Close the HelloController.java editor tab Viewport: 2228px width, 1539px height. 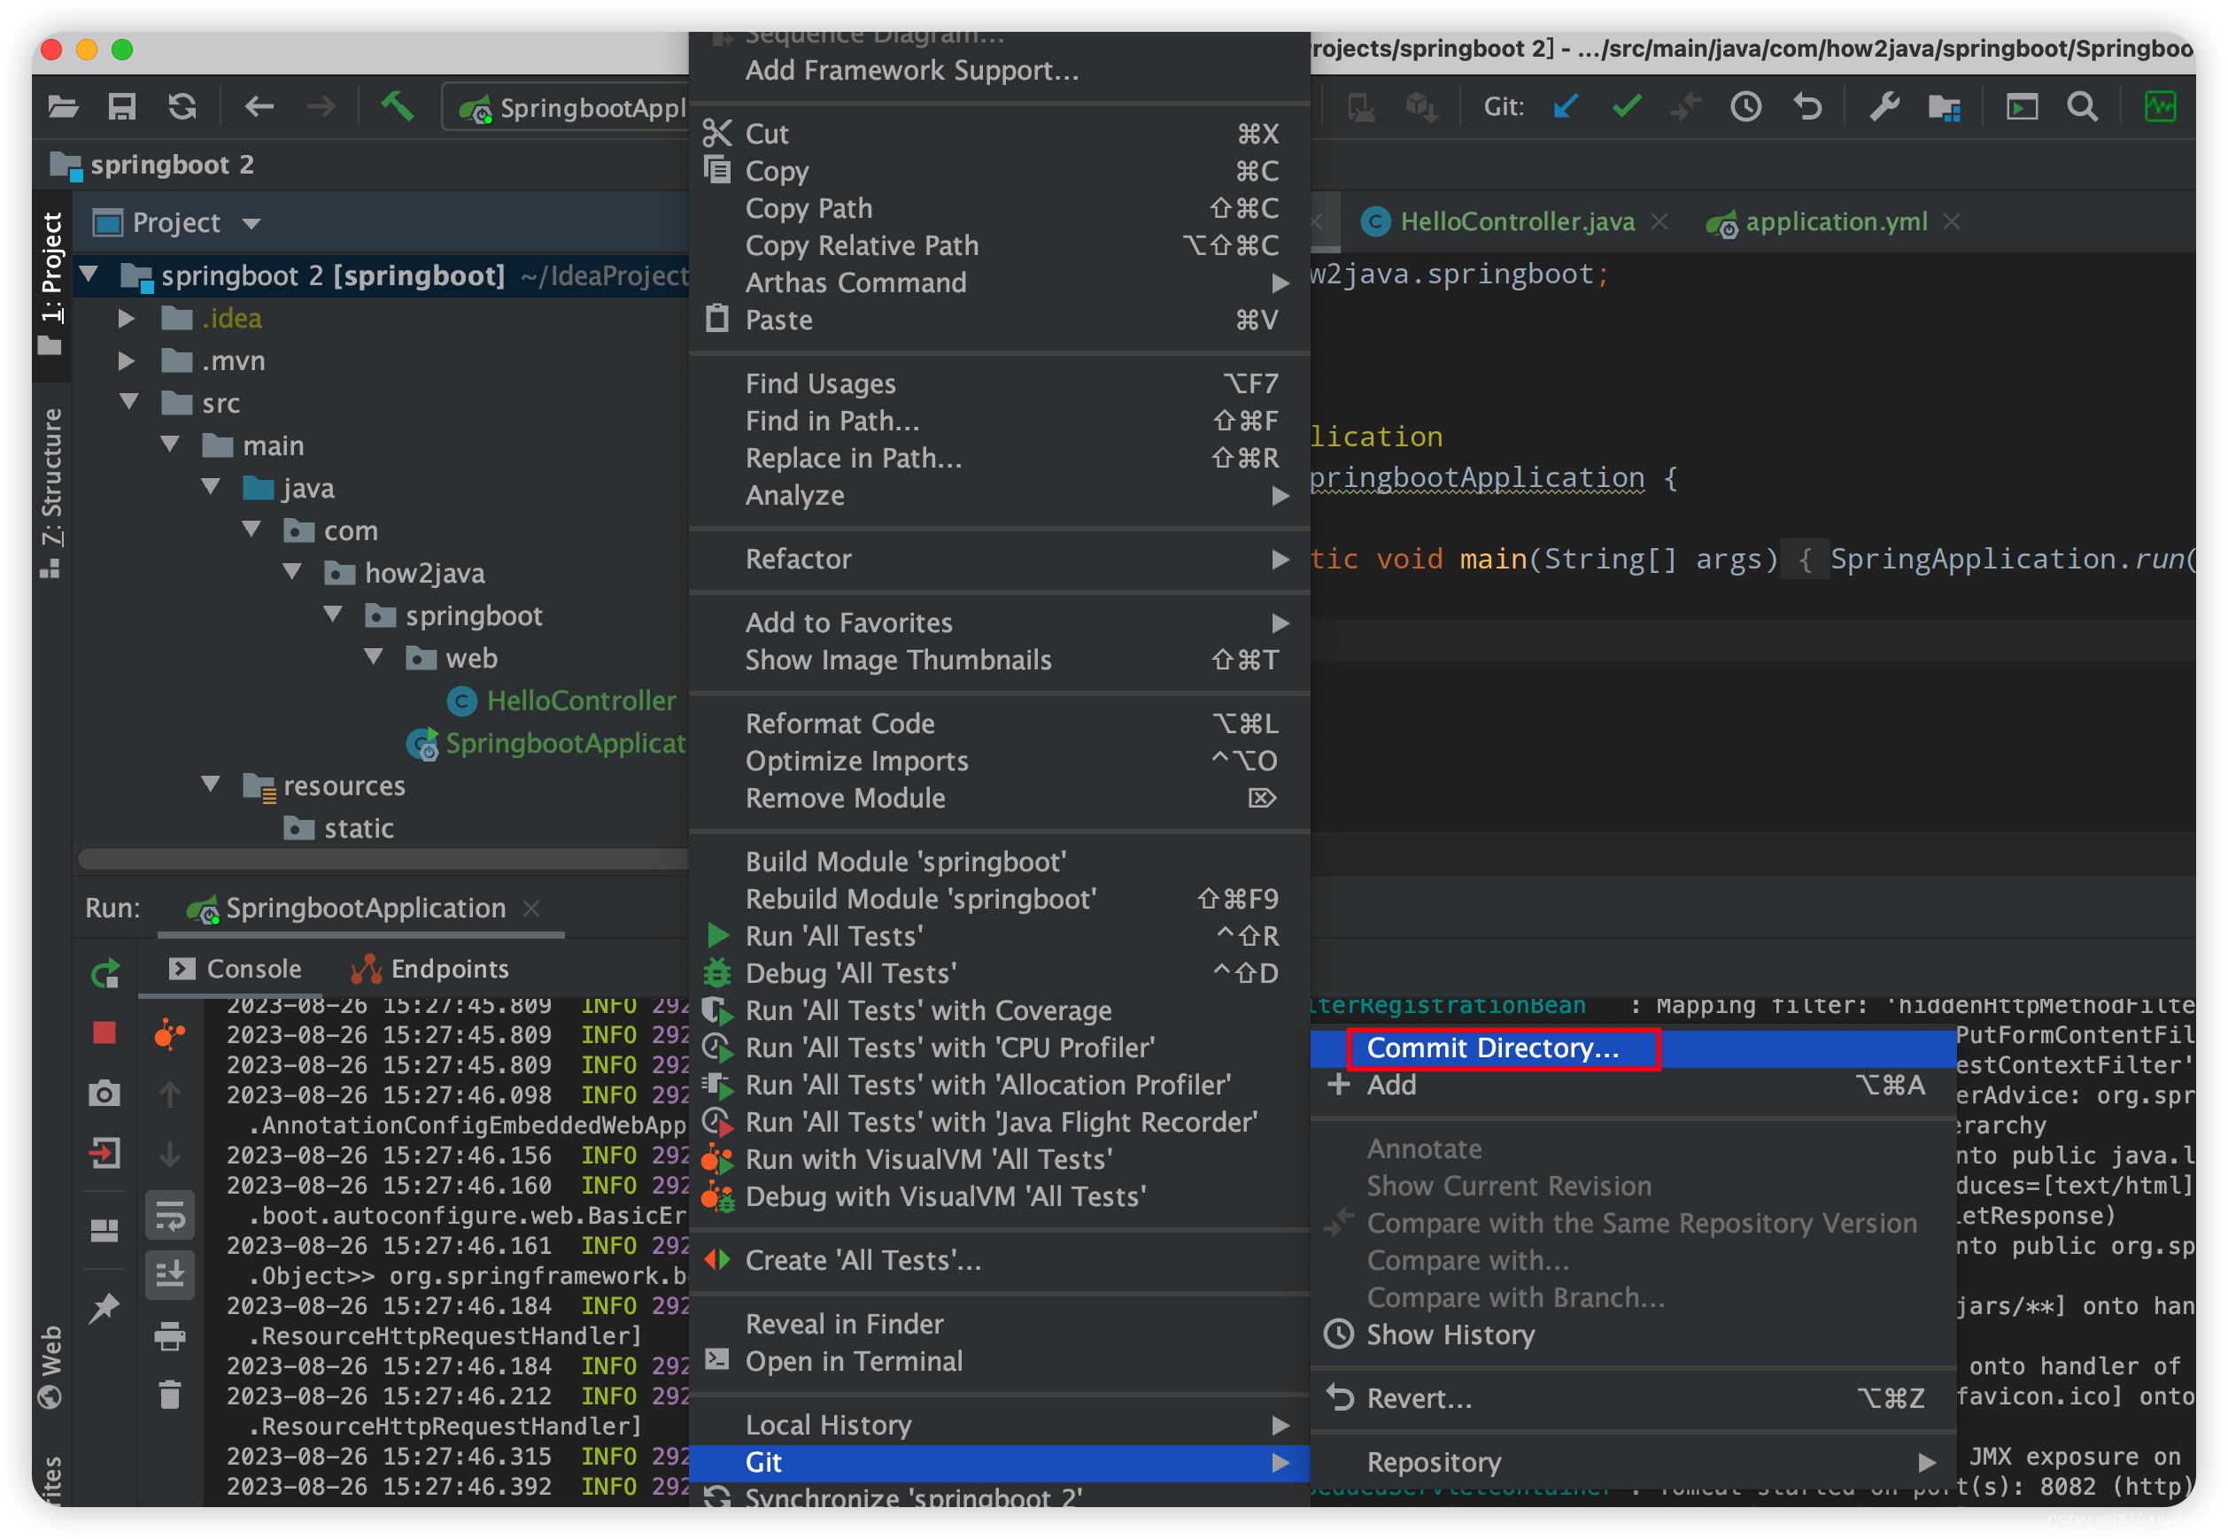(1659, 221)
